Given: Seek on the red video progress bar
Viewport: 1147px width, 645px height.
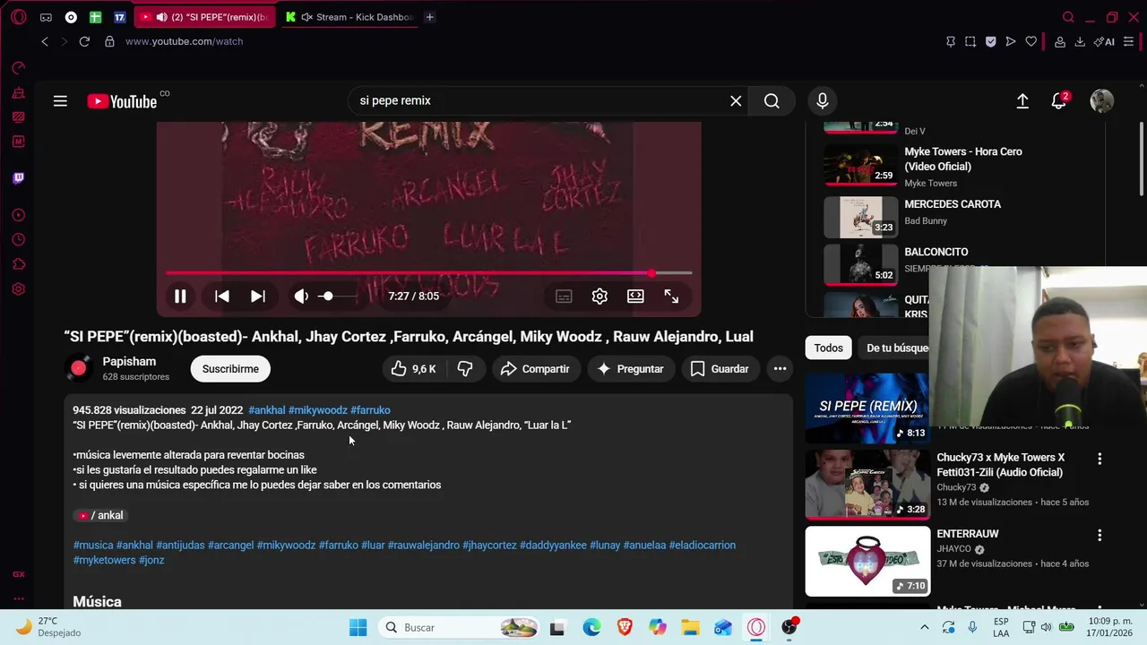Looking at the screenshot, I should pyautogui.click(x=428, y=272).
